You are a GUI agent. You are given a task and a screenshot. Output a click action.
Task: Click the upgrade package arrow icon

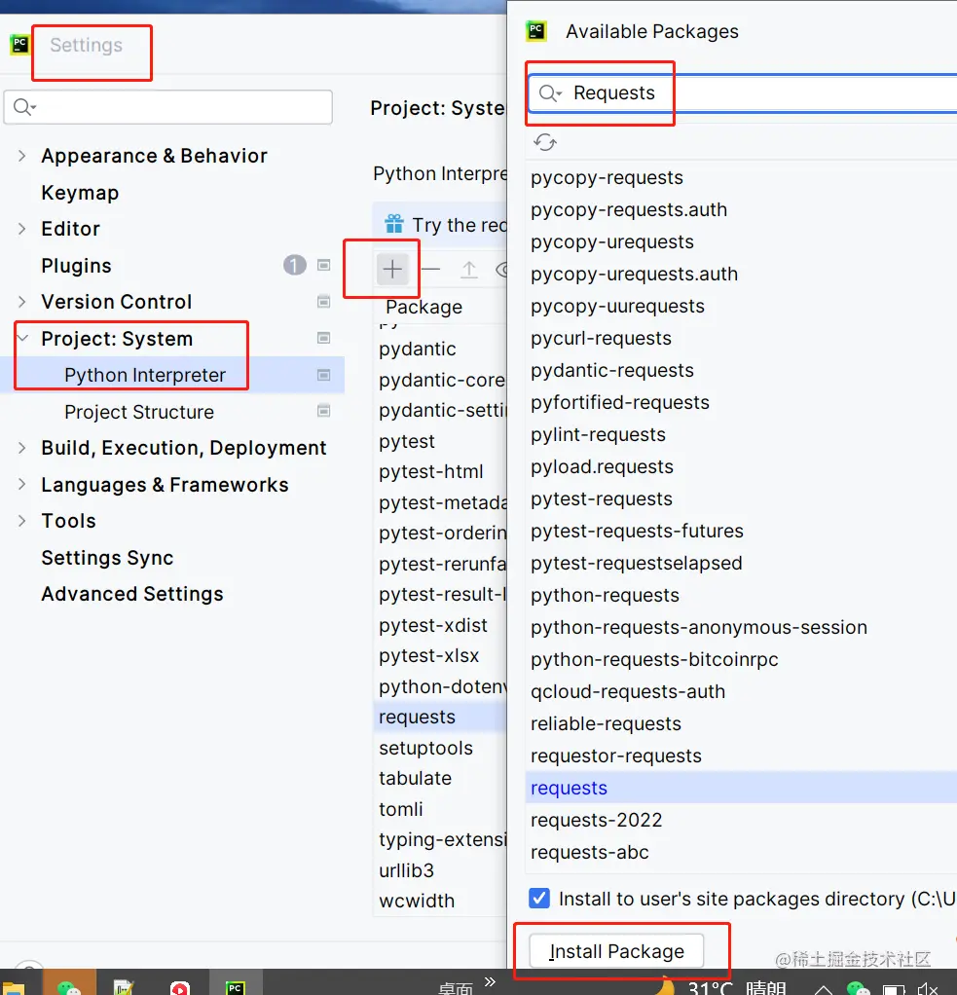(x=469, y=270)
